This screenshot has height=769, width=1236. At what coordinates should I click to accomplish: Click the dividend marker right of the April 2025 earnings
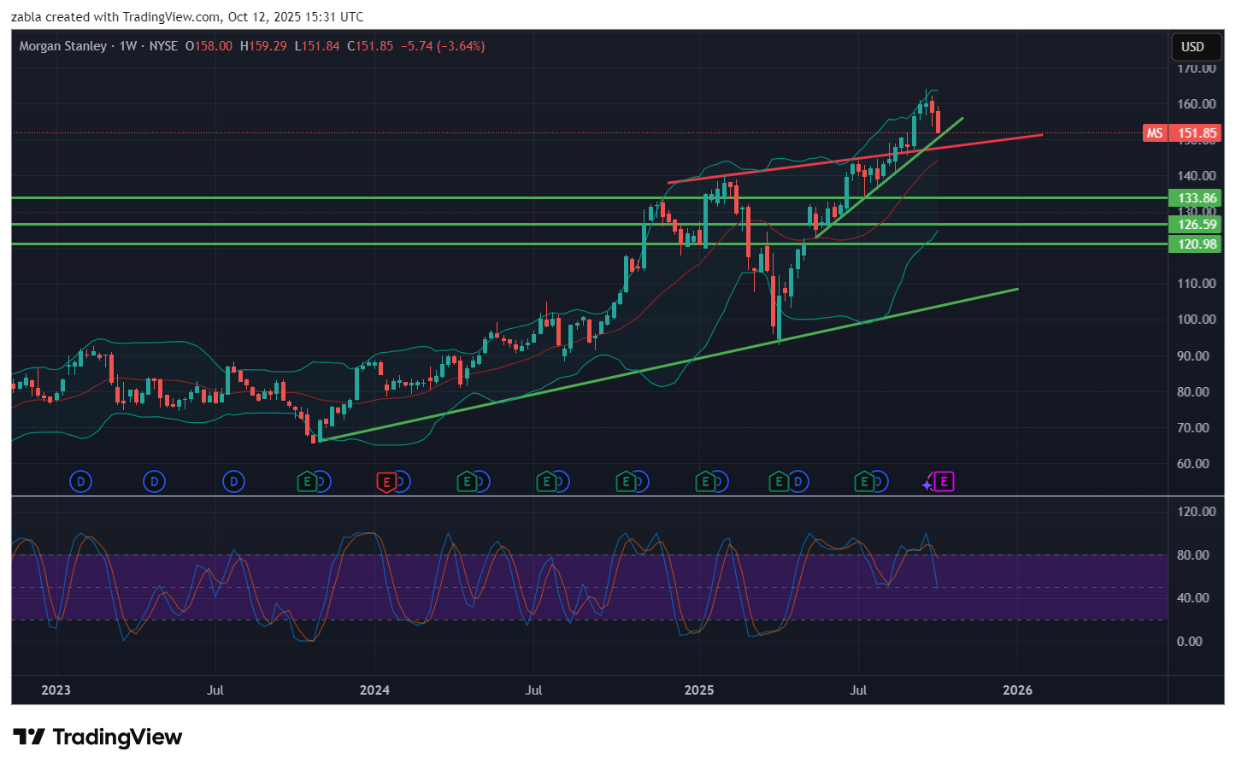pos(798,482)
